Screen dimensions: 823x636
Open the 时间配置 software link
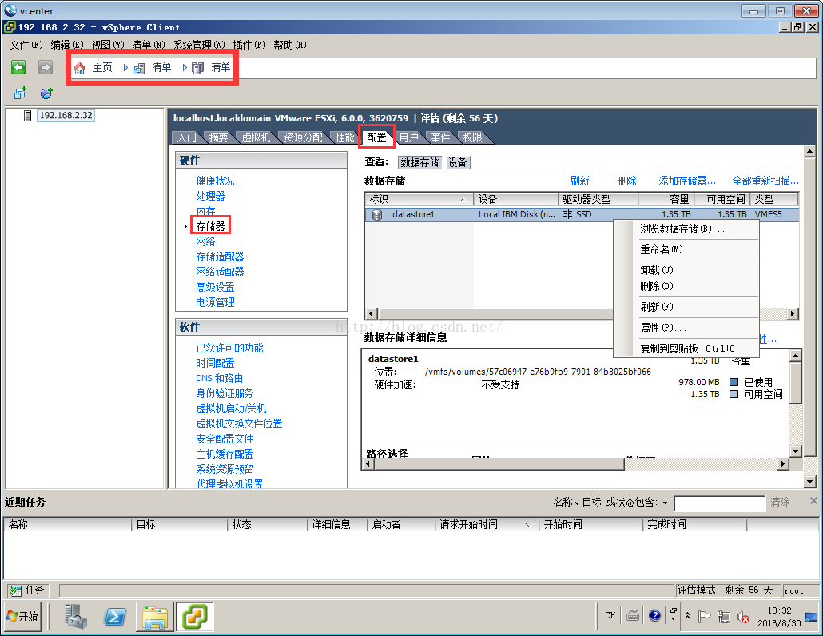(x=215, y=363)
